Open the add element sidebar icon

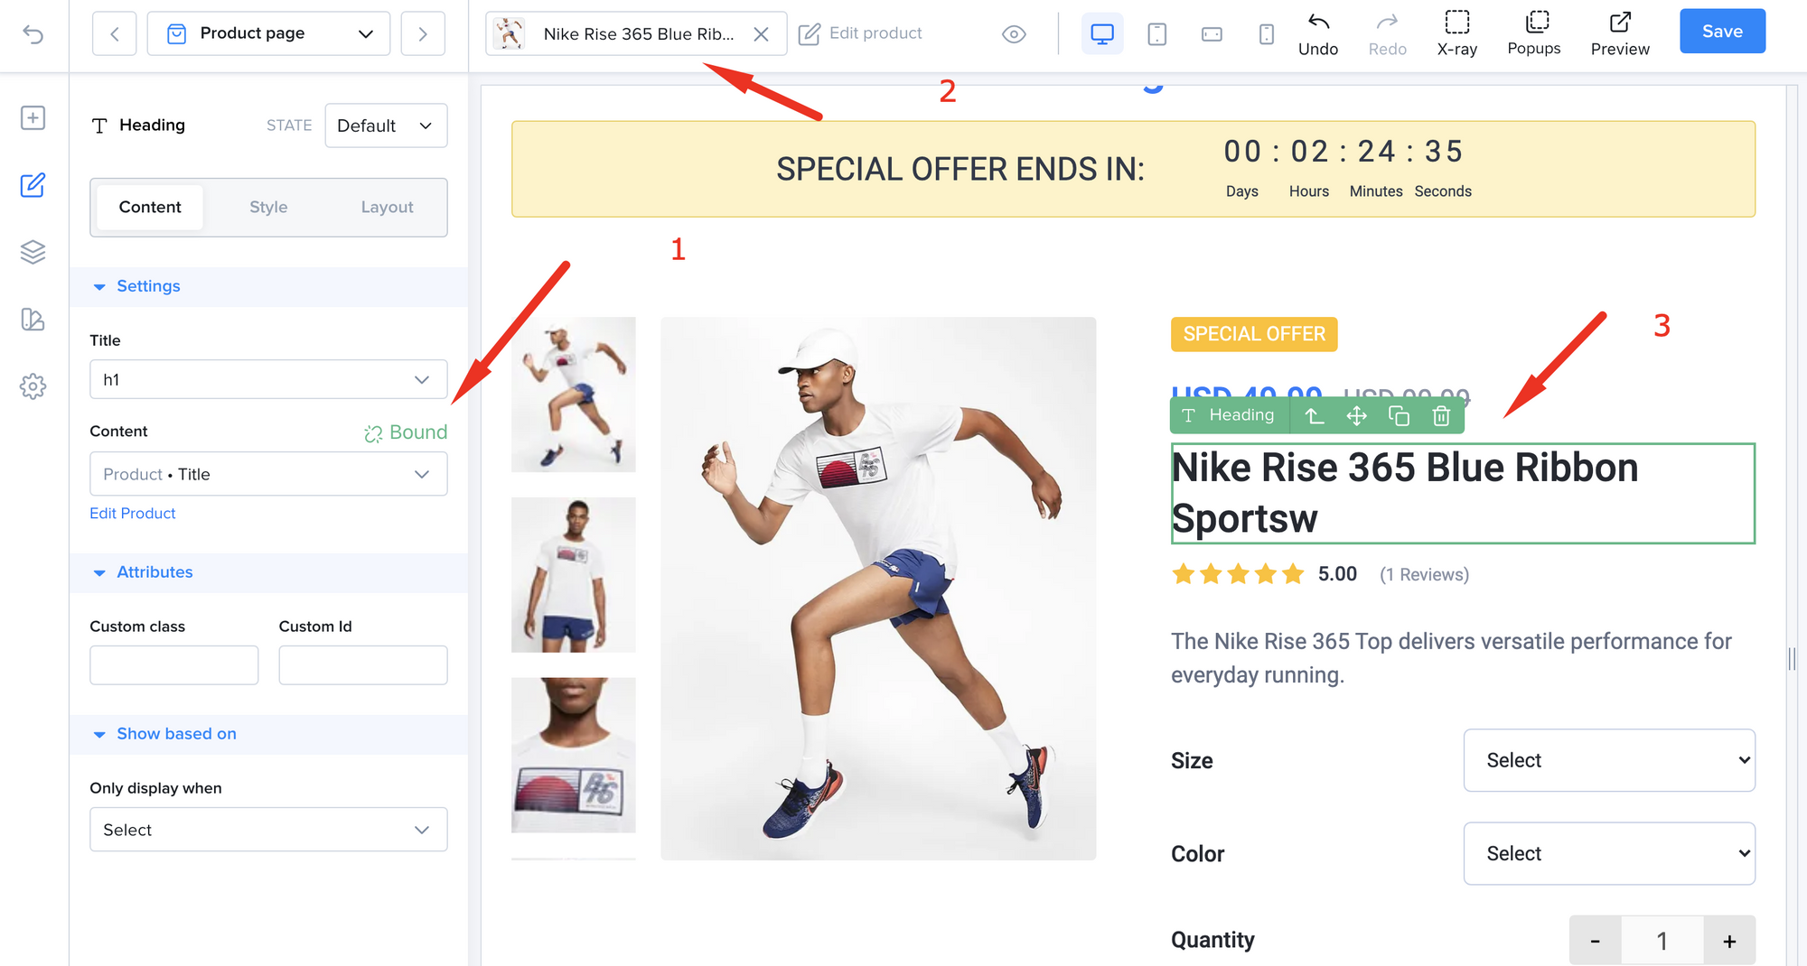(x=33, y=118)
